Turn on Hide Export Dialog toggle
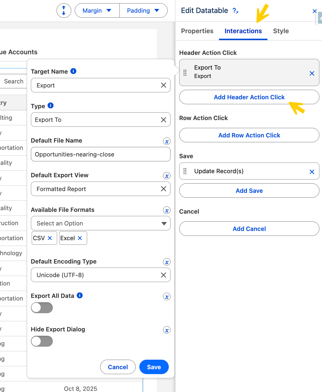The height and width of the screenshot is (392, 322). pos(42,341)
